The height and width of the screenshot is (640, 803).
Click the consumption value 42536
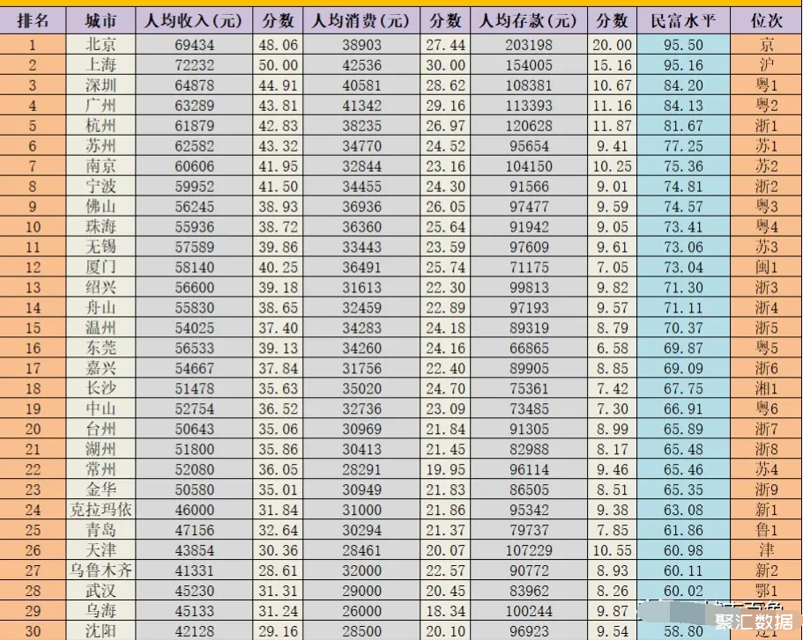pyautogui.click(x=361, y=65)
